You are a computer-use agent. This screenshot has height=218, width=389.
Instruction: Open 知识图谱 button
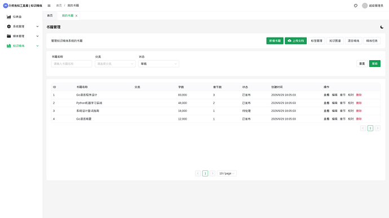[x=335, y=41]
